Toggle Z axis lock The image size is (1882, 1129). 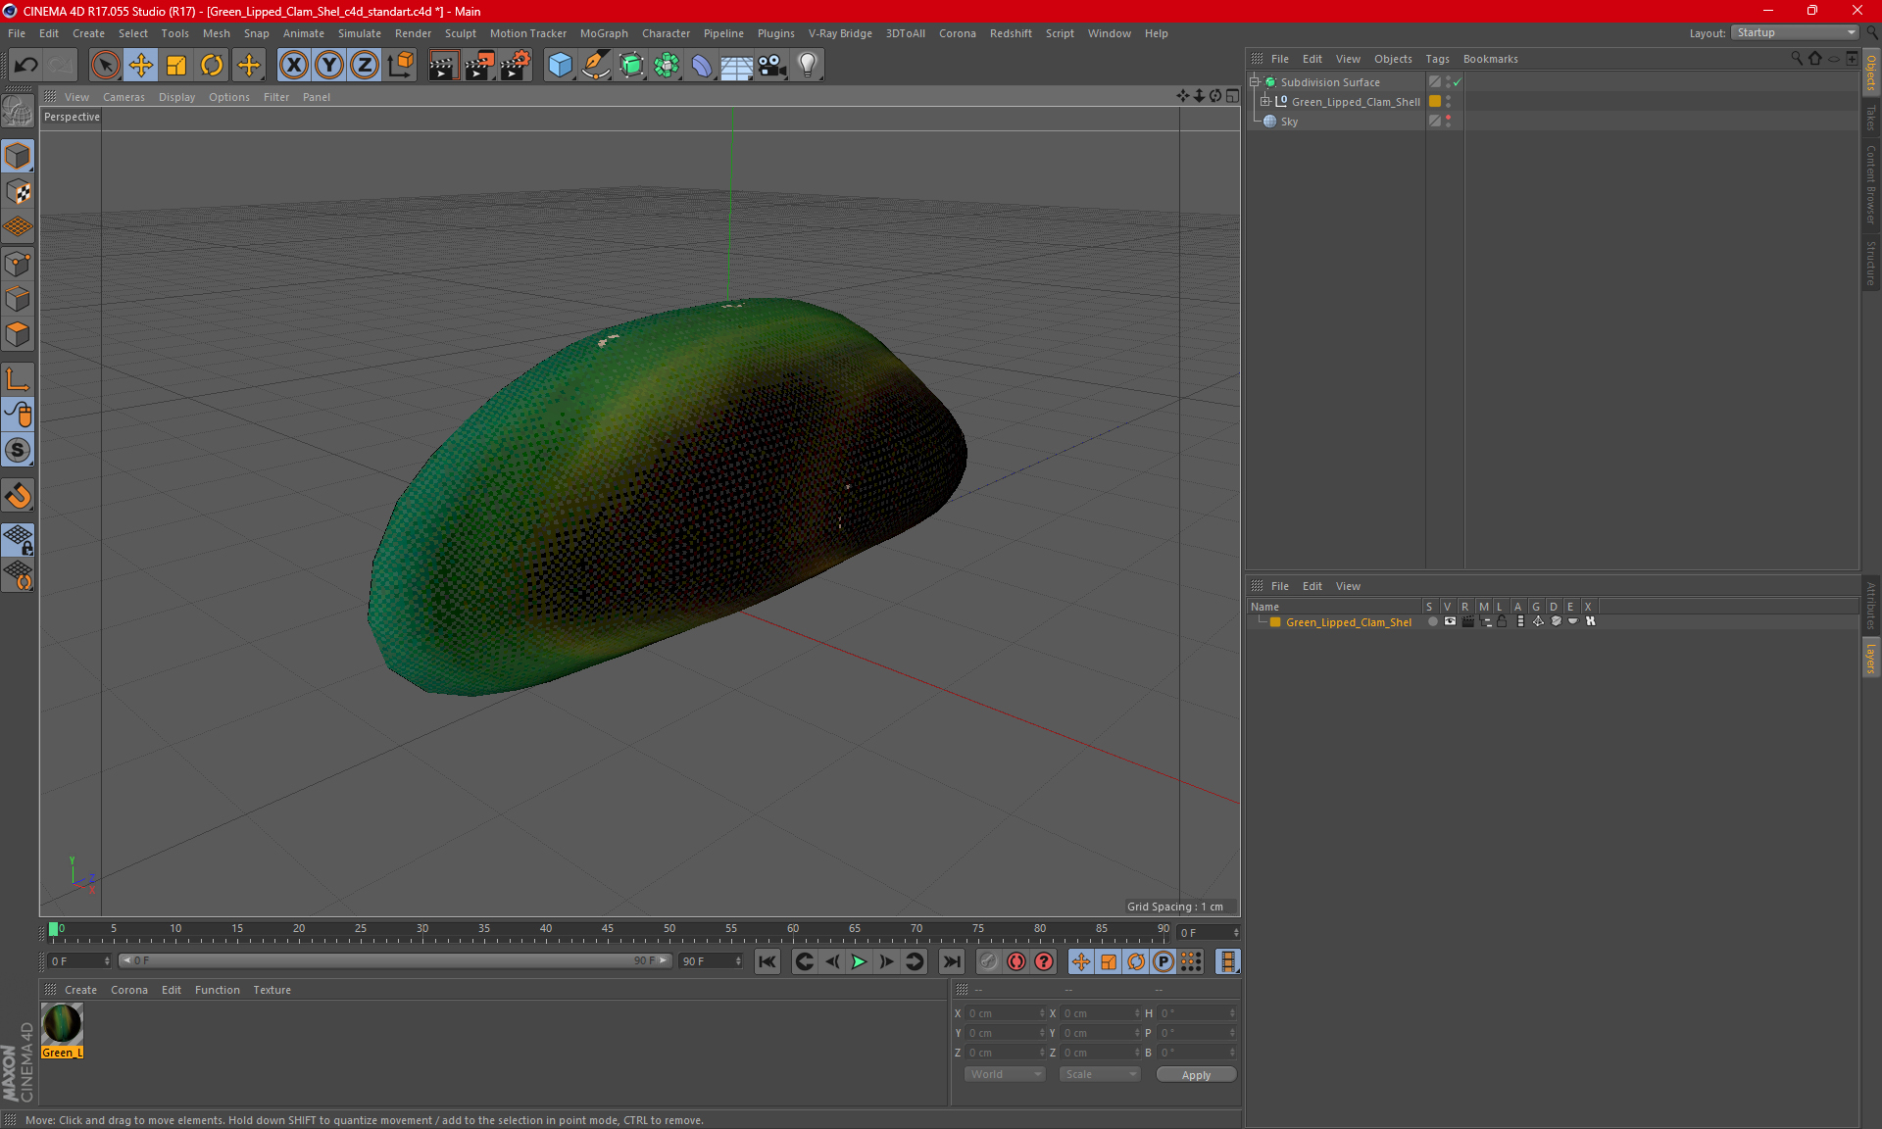coord(365,65)
